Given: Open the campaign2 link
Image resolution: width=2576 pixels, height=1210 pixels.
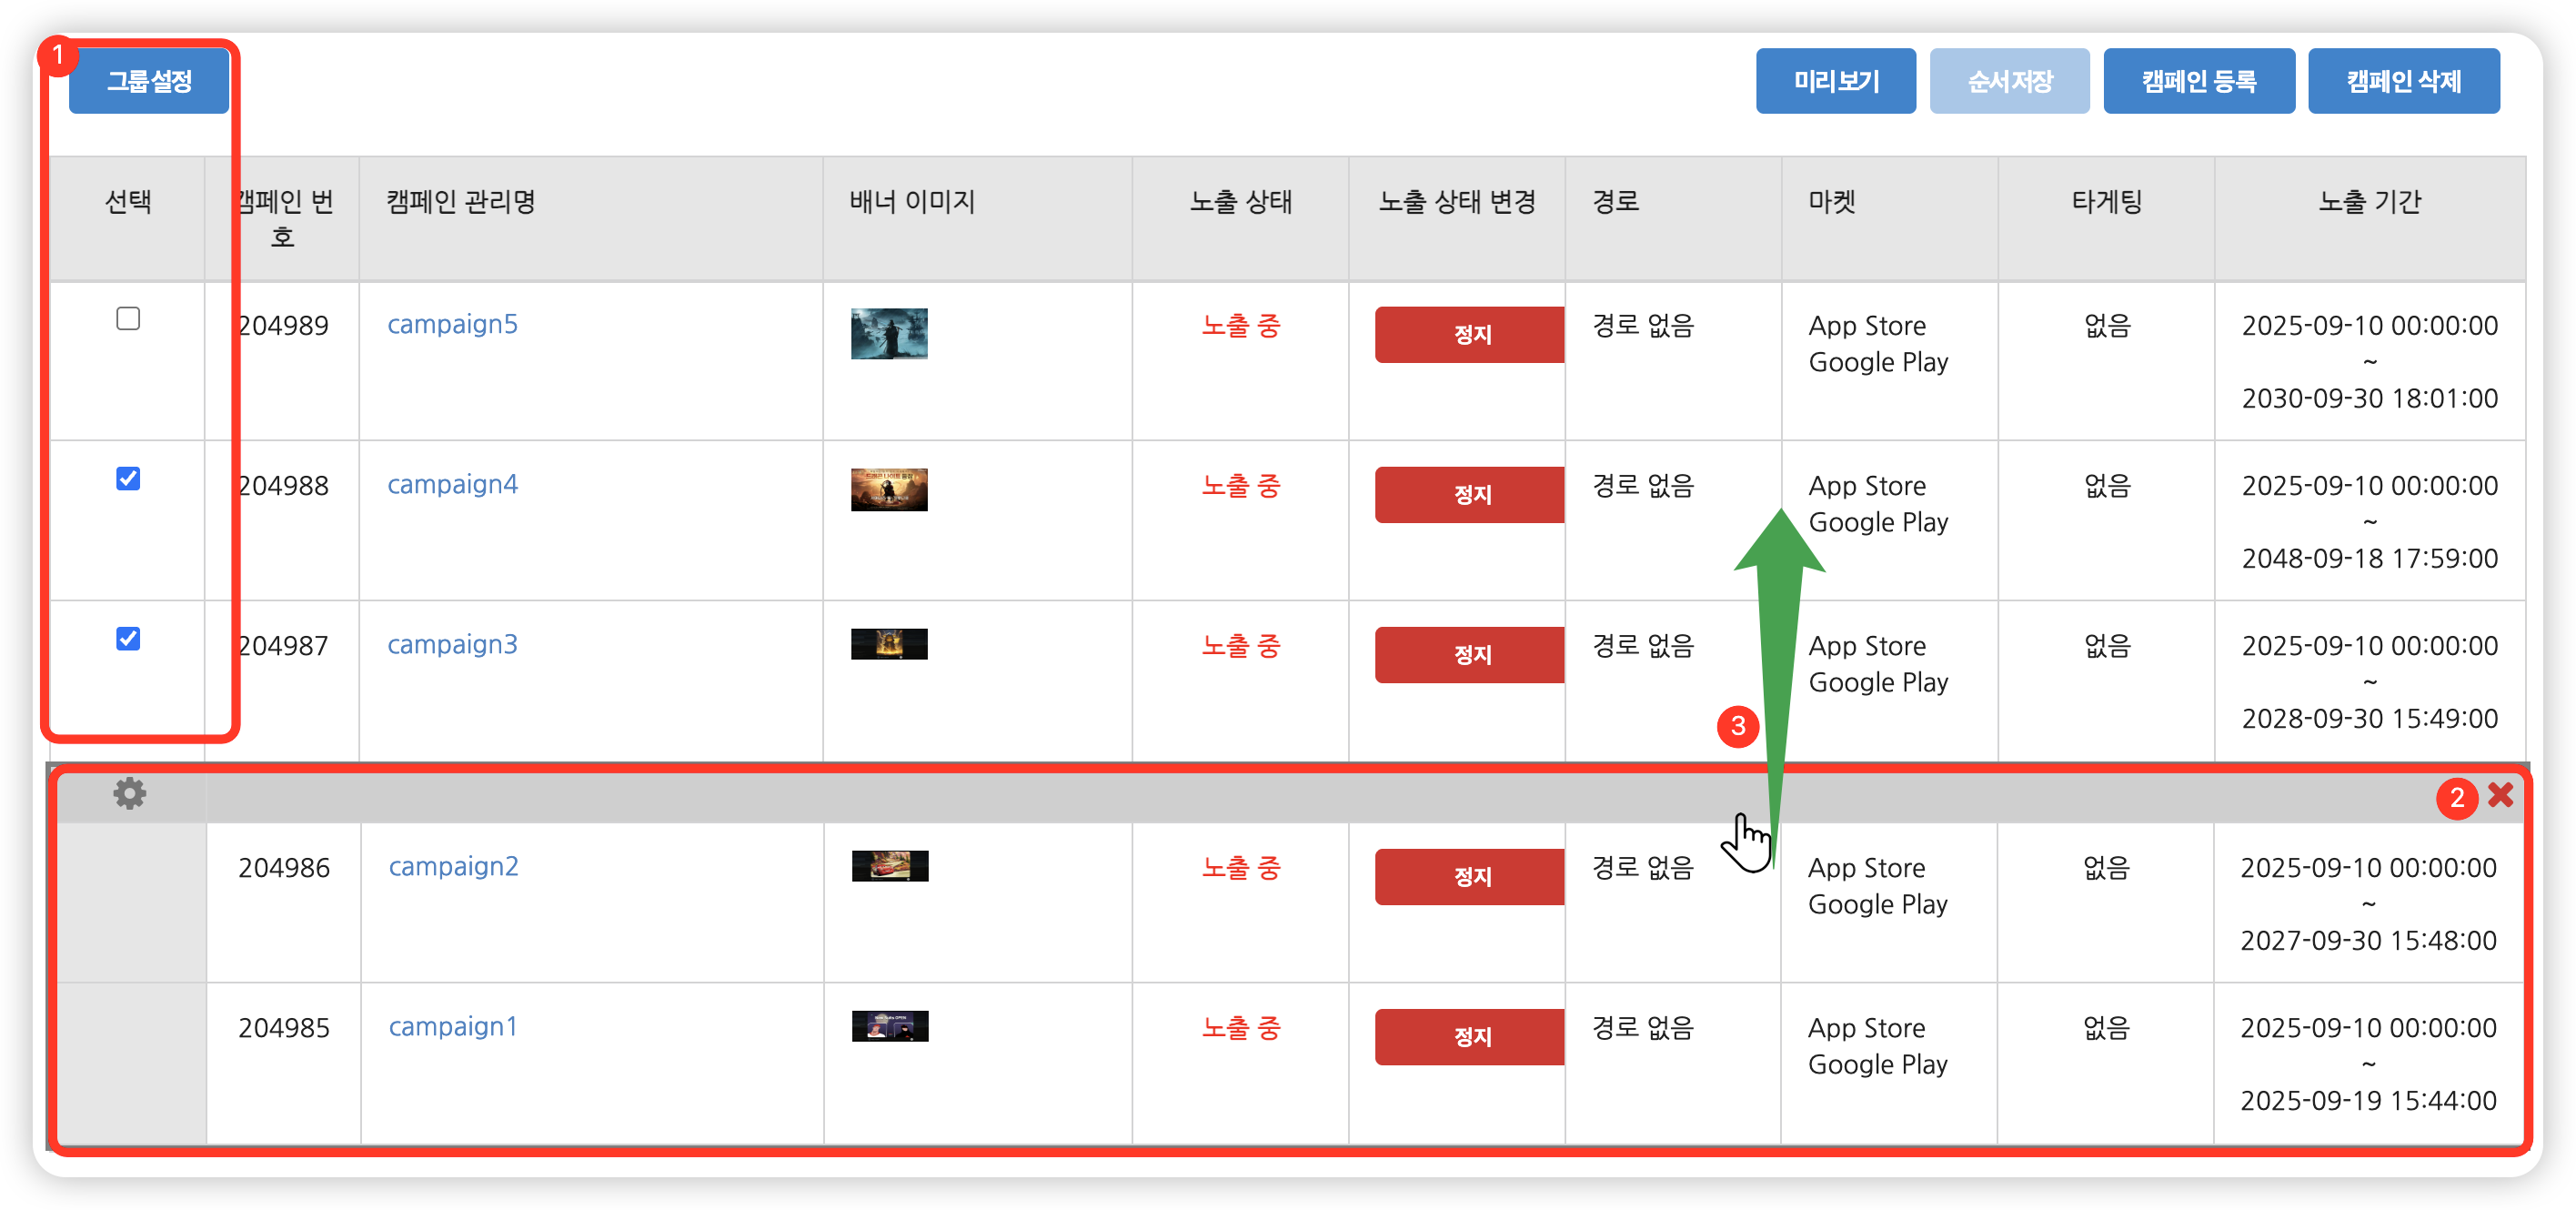Looking at the screenshot, I should click(453, 867).
